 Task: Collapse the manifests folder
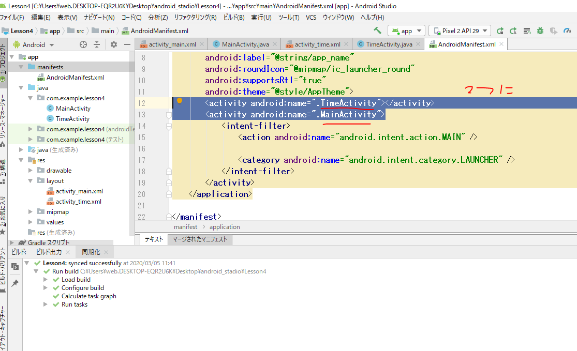click(21, 67)
